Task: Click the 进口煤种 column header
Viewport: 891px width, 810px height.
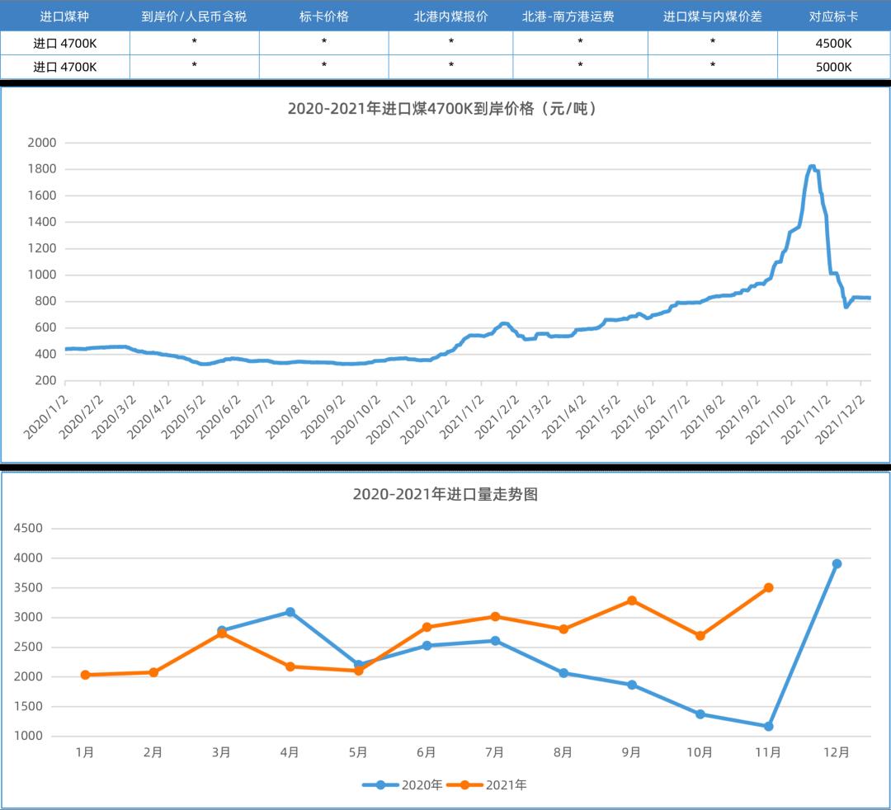Action: 64,16
